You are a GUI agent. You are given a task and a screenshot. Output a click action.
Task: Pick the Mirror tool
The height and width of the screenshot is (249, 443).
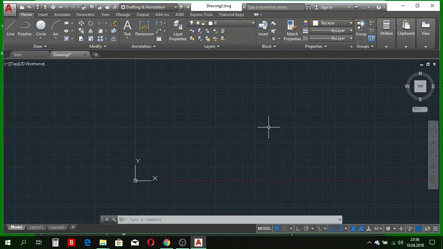pos(91,31)
